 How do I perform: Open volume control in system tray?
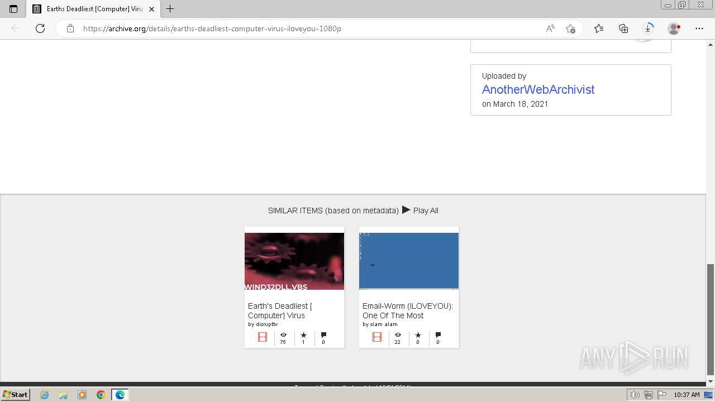[635, 395]
